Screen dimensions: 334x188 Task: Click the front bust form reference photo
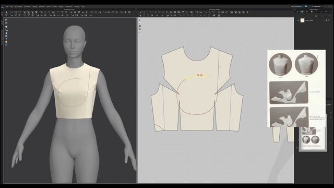(280, 64)
